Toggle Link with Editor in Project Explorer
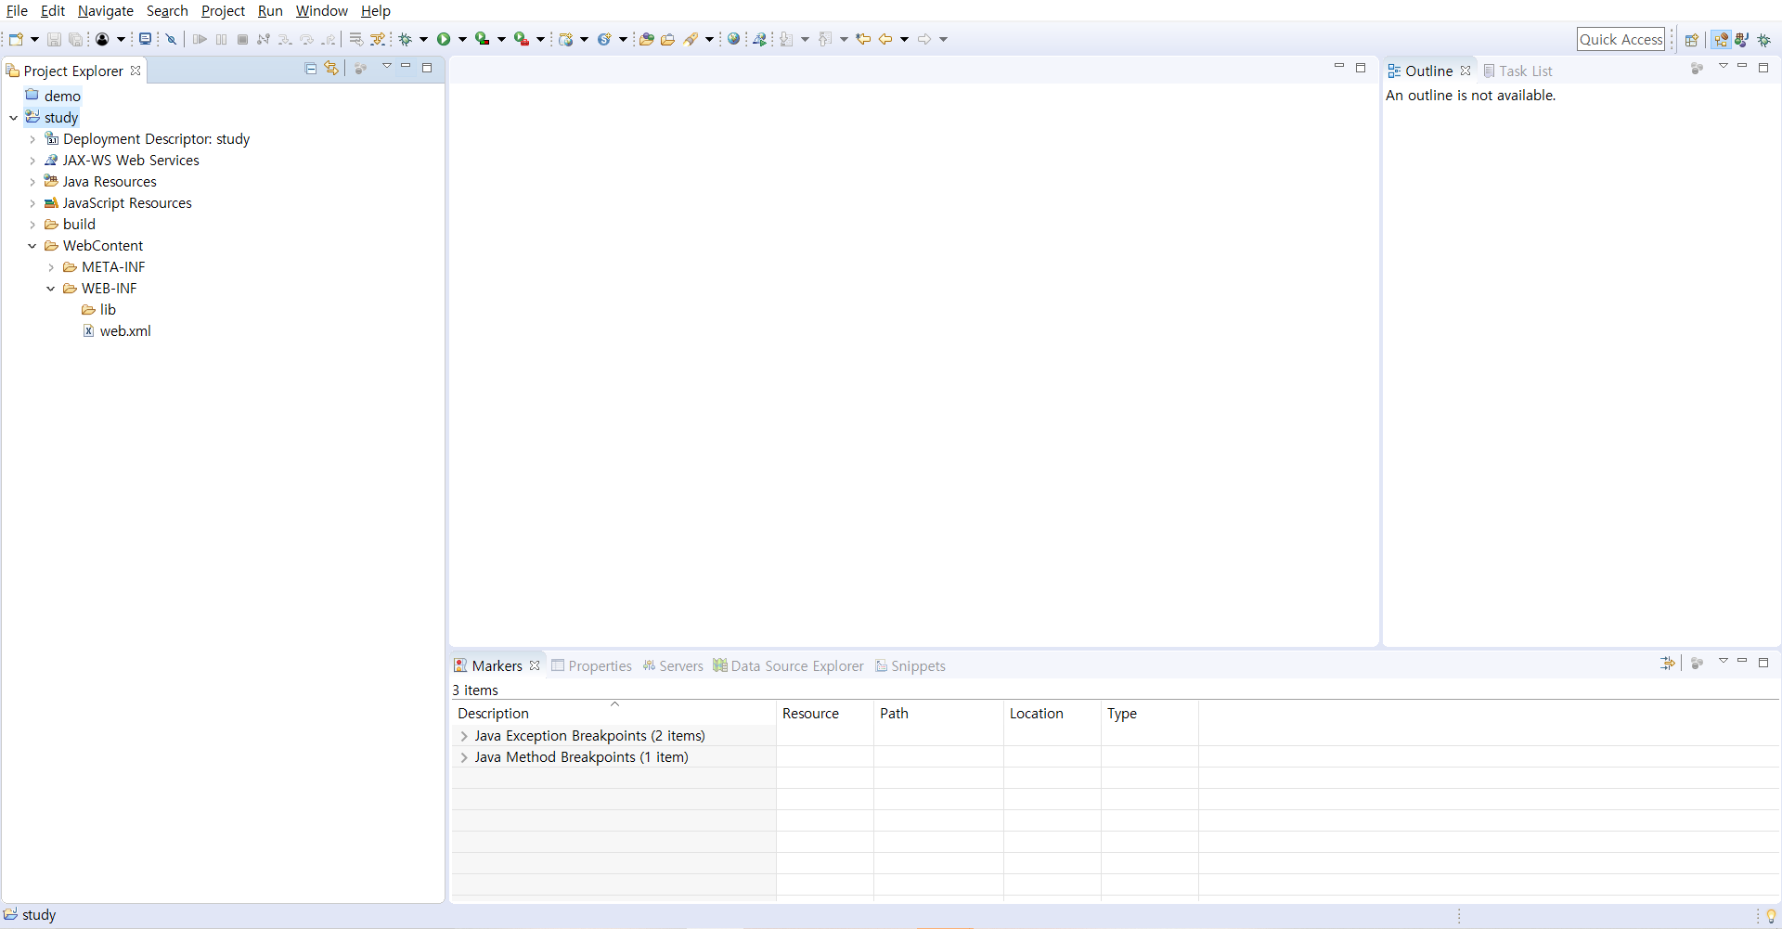The image size is (1782, 929). point(331,68)
